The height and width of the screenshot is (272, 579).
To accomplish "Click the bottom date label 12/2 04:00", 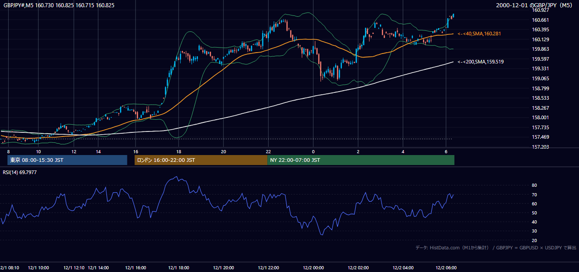I will click(403, 268).
